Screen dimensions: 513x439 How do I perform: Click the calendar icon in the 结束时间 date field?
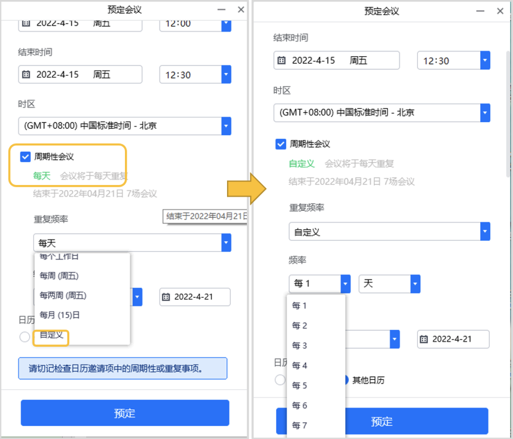(26, 74)
